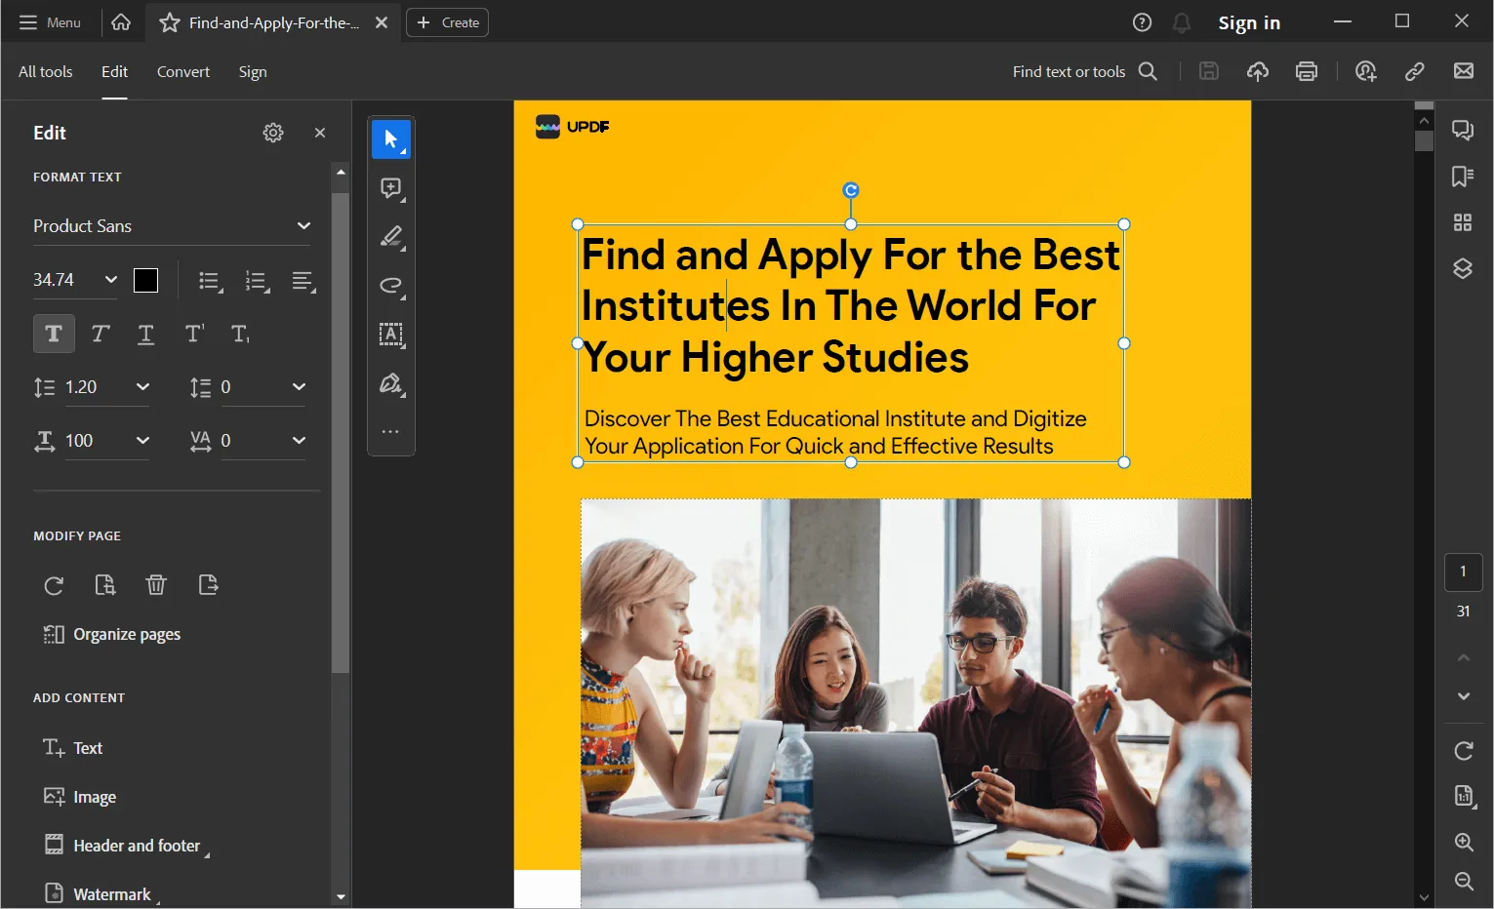Choose the text box select tool
Image resolution: width=1494 pixels, height=909 pixels.
390,335
